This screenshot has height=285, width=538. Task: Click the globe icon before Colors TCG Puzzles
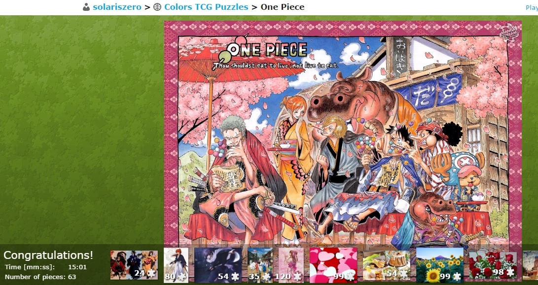click(157, 7)
